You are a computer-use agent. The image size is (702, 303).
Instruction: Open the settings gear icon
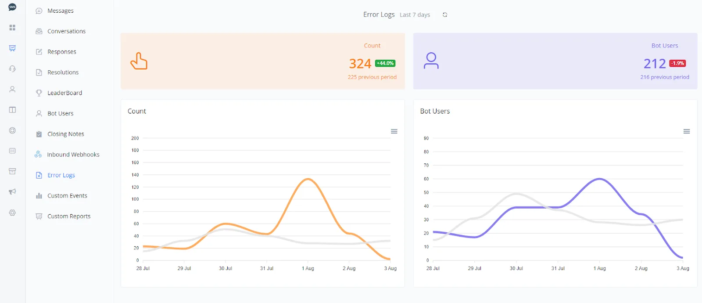[12, 213]
